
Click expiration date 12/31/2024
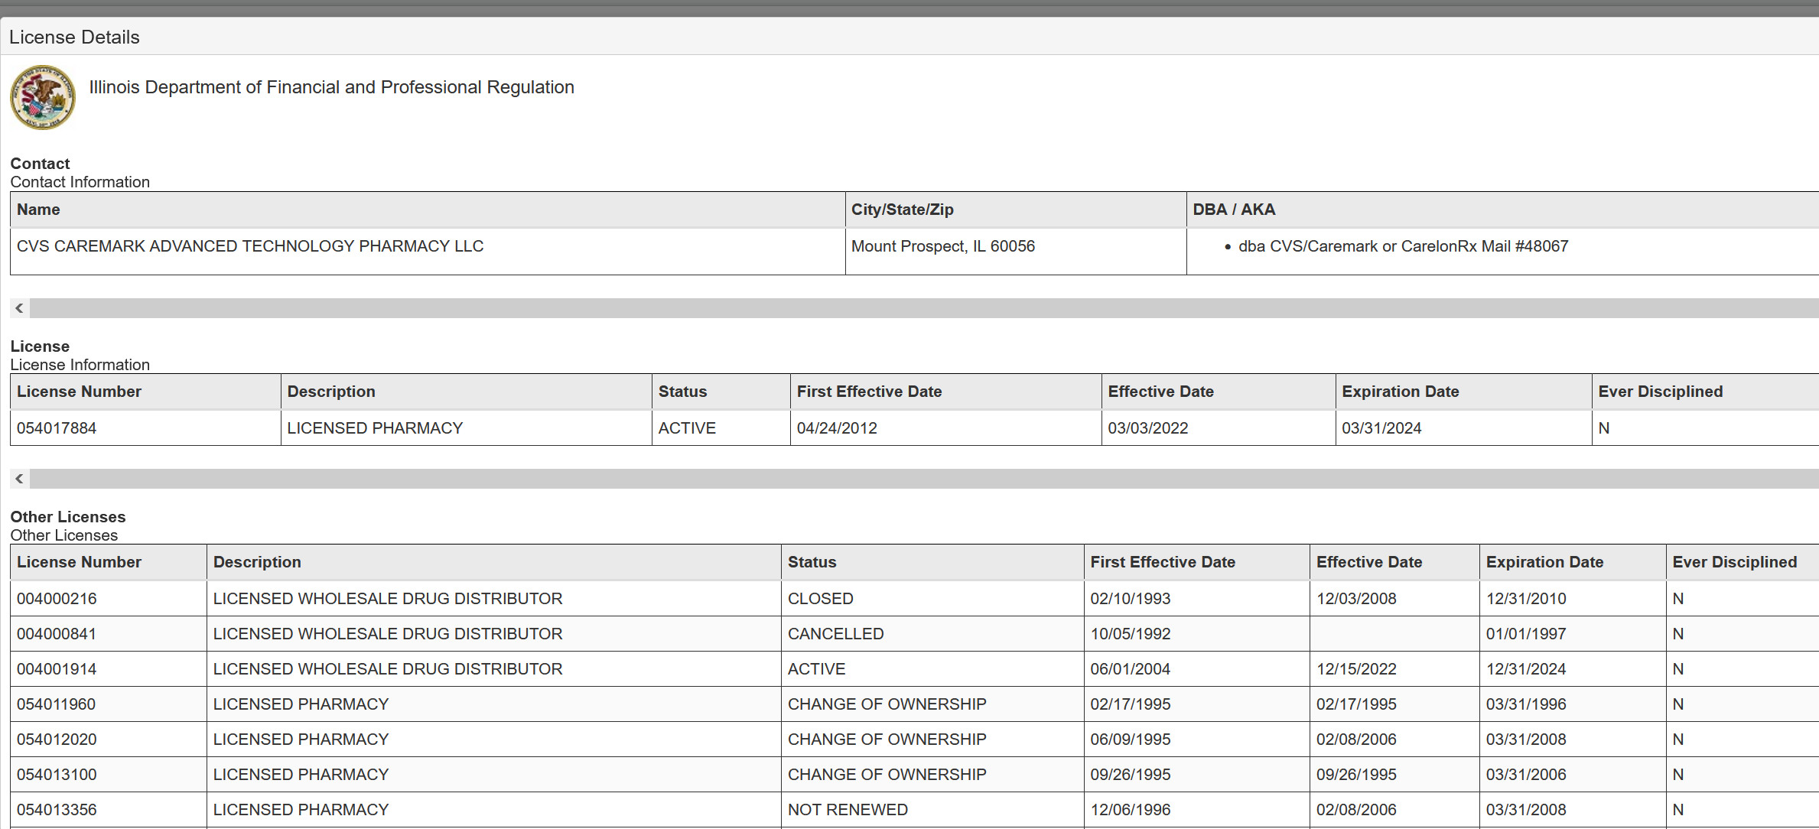coord(1526,669)
